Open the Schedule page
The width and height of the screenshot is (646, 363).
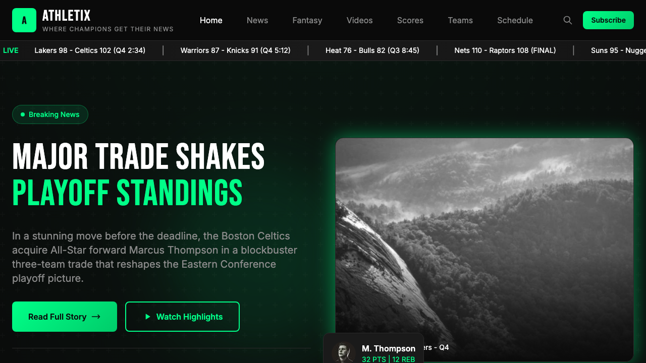coord(515,20)
